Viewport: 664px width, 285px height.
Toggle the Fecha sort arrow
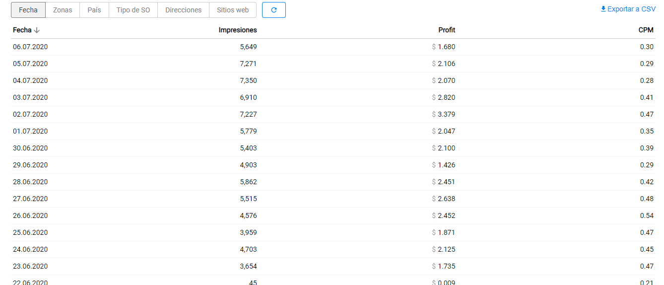pos(37,30)
